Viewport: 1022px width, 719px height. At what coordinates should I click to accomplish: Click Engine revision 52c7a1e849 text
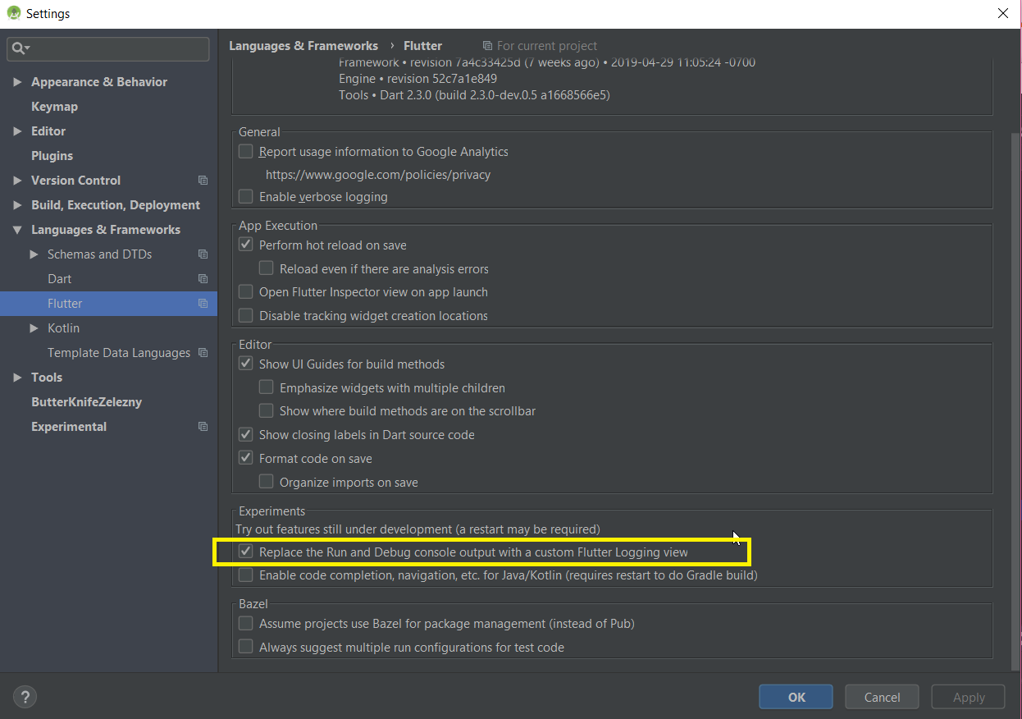[417, 79]
